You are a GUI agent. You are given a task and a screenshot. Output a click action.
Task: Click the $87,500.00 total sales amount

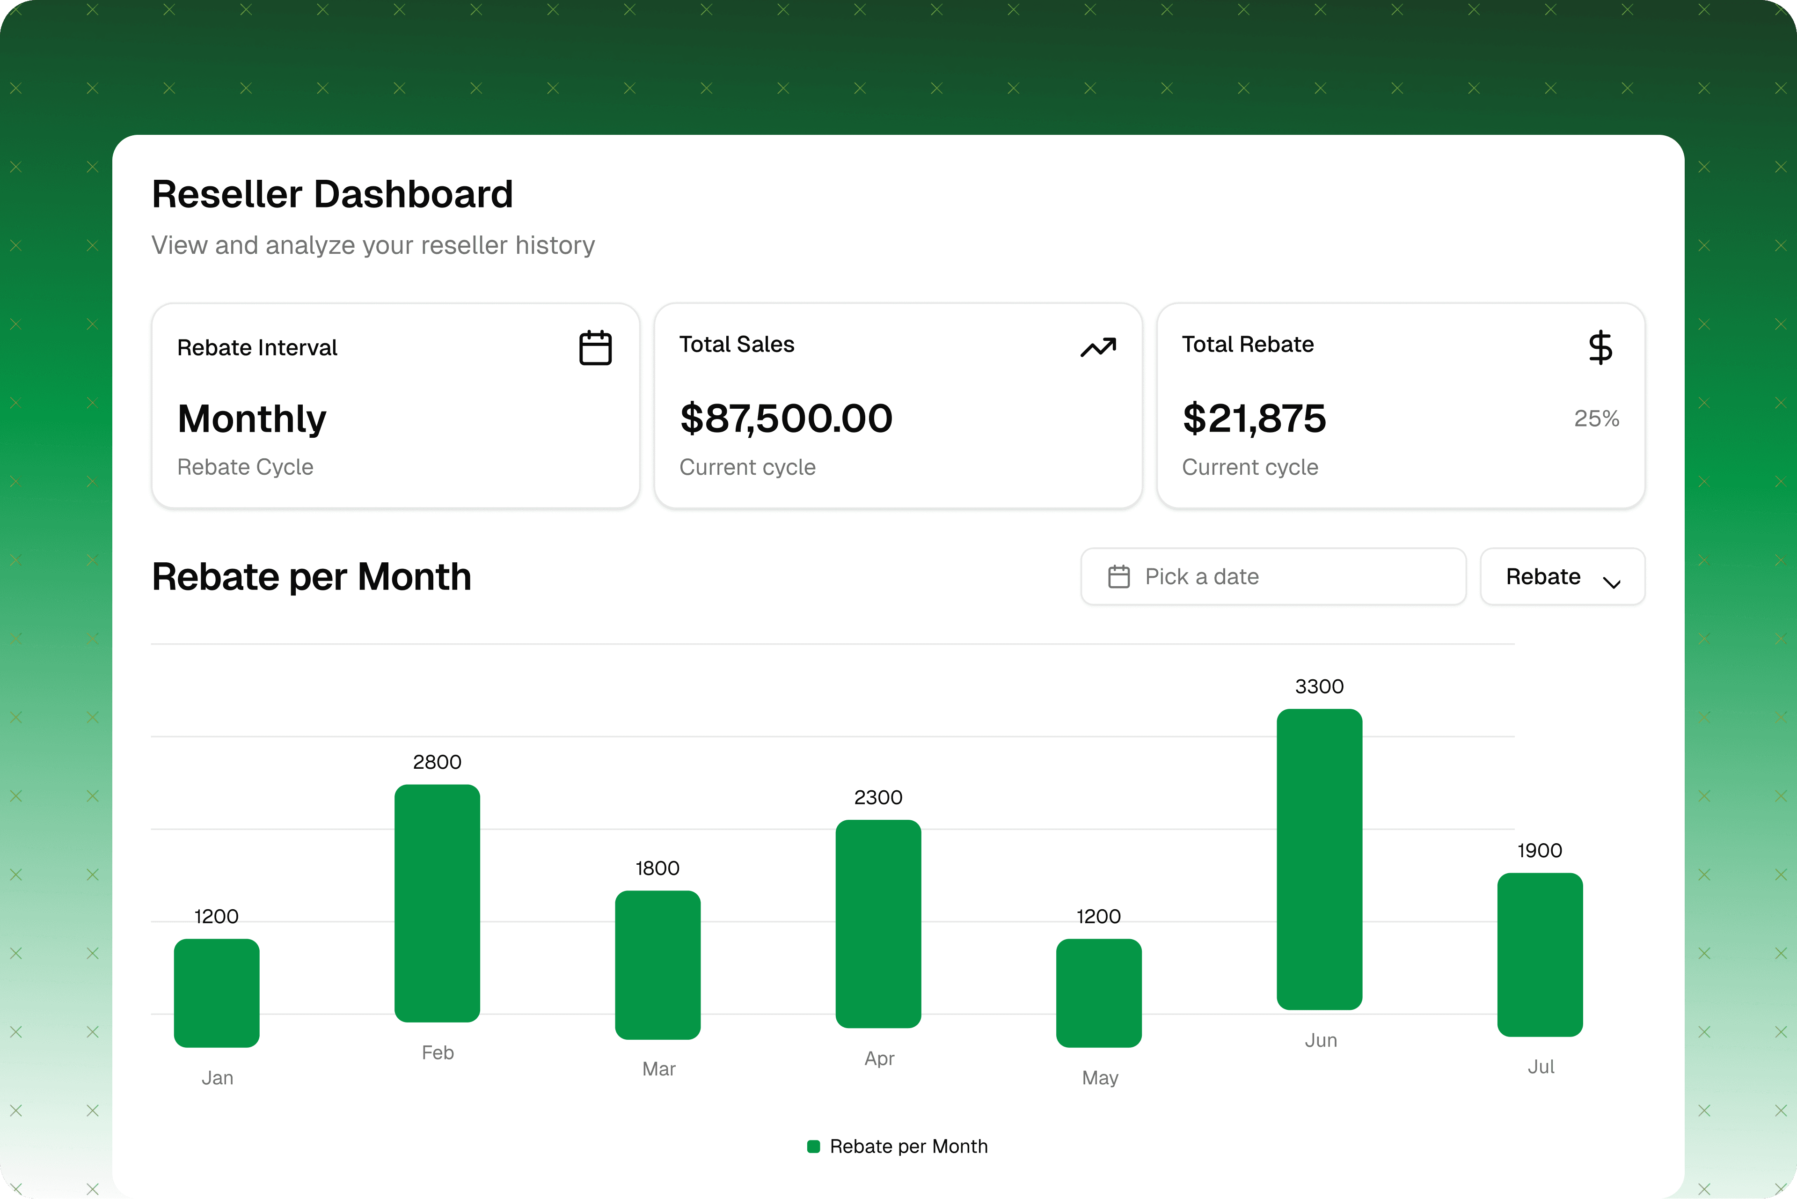[x=786, y=419]
